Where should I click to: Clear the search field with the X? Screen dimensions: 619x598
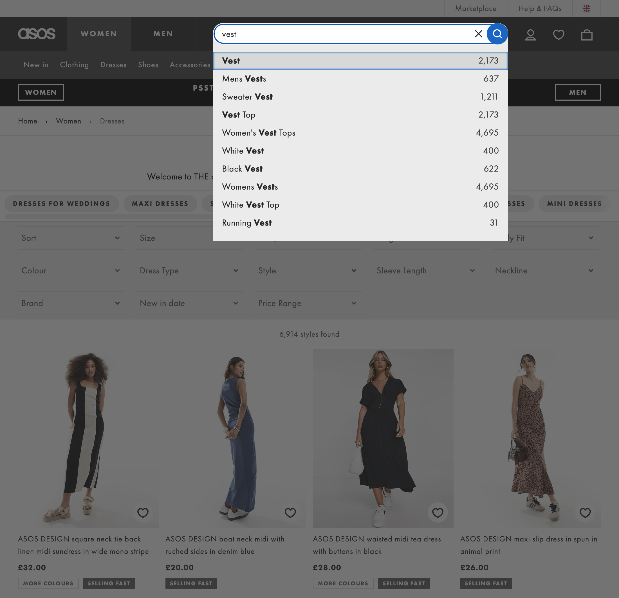point(478,34)
